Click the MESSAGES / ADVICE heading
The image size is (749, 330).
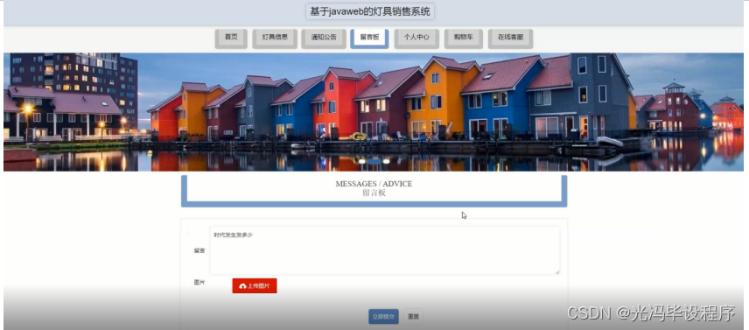(x=374, y=184)
